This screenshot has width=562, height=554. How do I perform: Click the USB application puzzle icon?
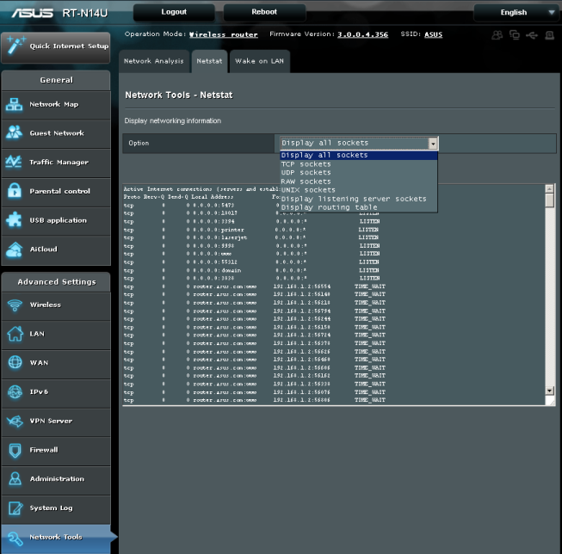click(x=14, y=219)
